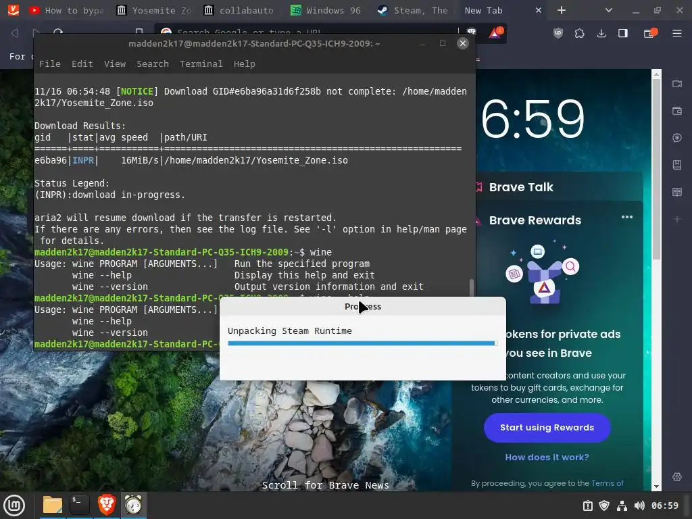The height and width of the screenshot is (519, 692).
Task: Open bookmarks in the Brave sidebar
Action: (677, 165)
